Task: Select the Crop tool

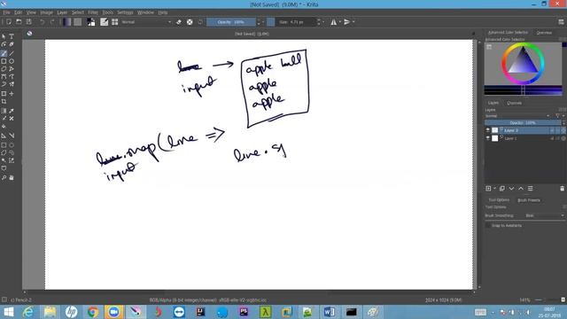Action: click(4, 102)
